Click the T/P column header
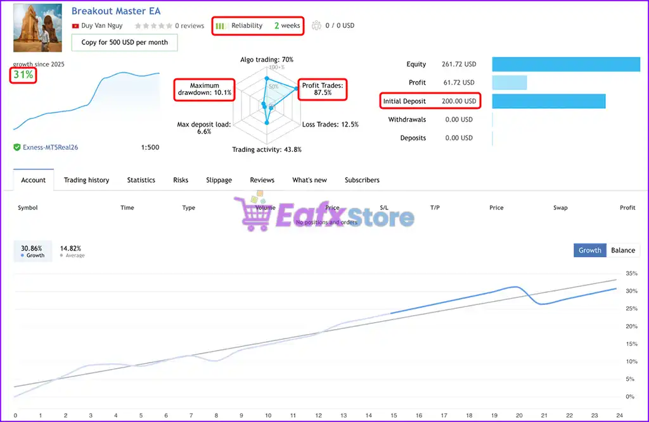 pyautogui.click(x=435, y=208)
